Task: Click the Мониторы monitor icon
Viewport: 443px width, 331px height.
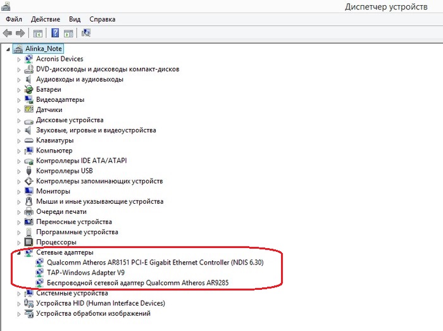Action: [28, 191]
